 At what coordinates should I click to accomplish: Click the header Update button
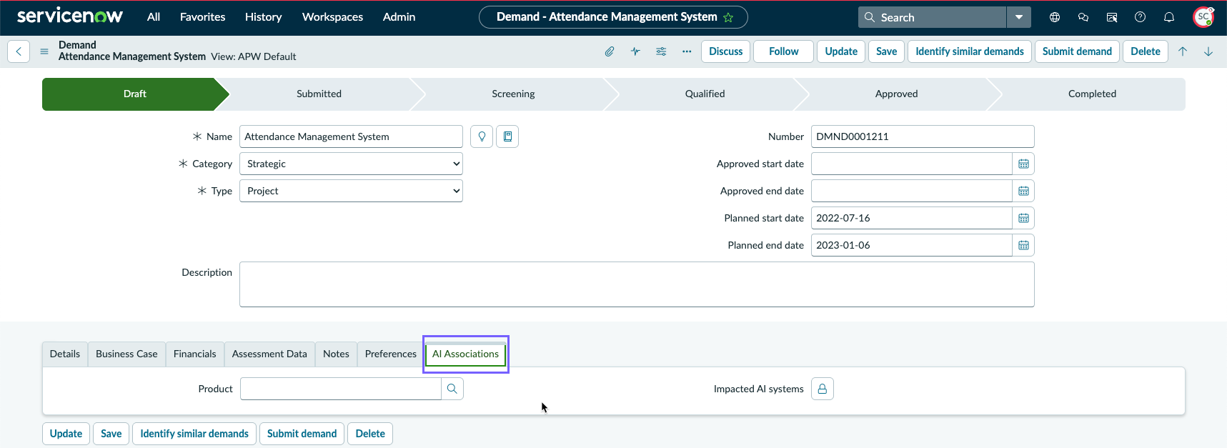[x=841, y=51]
